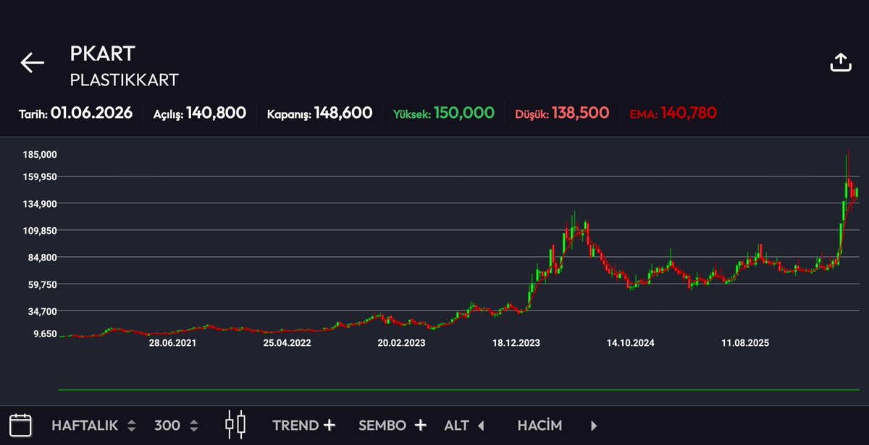
Task: Select the HACİM indicator label
Action: click(x=540, y=425)
